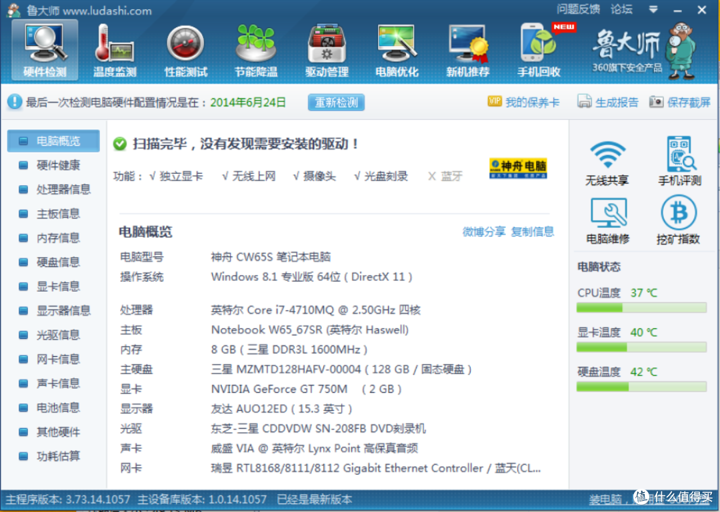Open the 手机评测 phone benchmark tool

679,162
